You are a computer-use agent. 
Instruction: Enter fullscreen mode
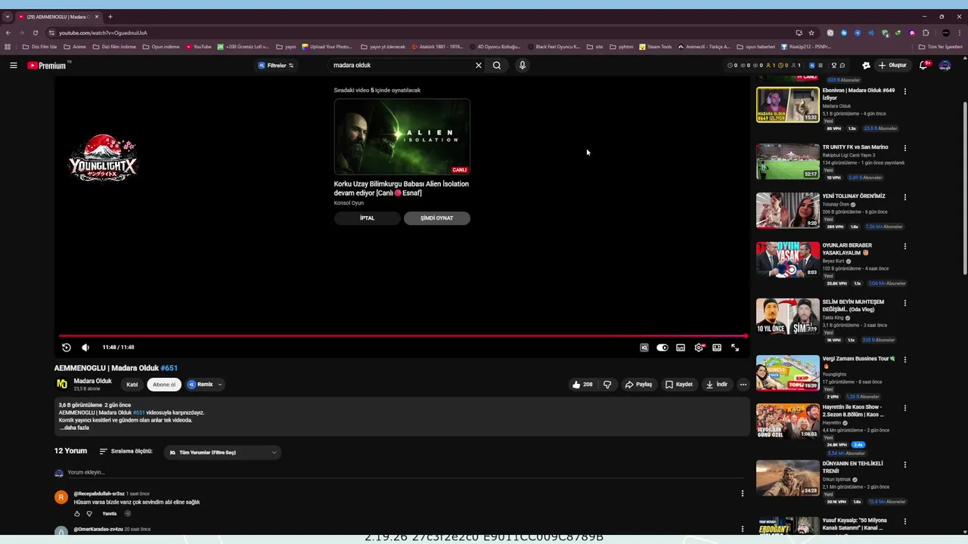click(x=735, y=348)
